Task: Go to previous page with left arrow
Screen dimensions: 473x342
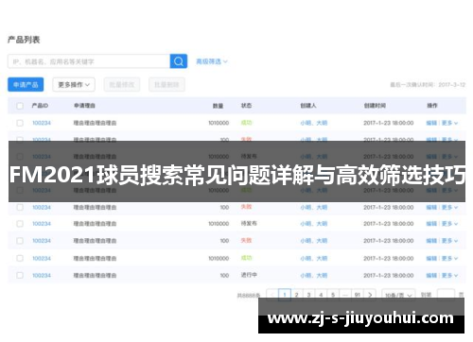Action: click(272, 295)
